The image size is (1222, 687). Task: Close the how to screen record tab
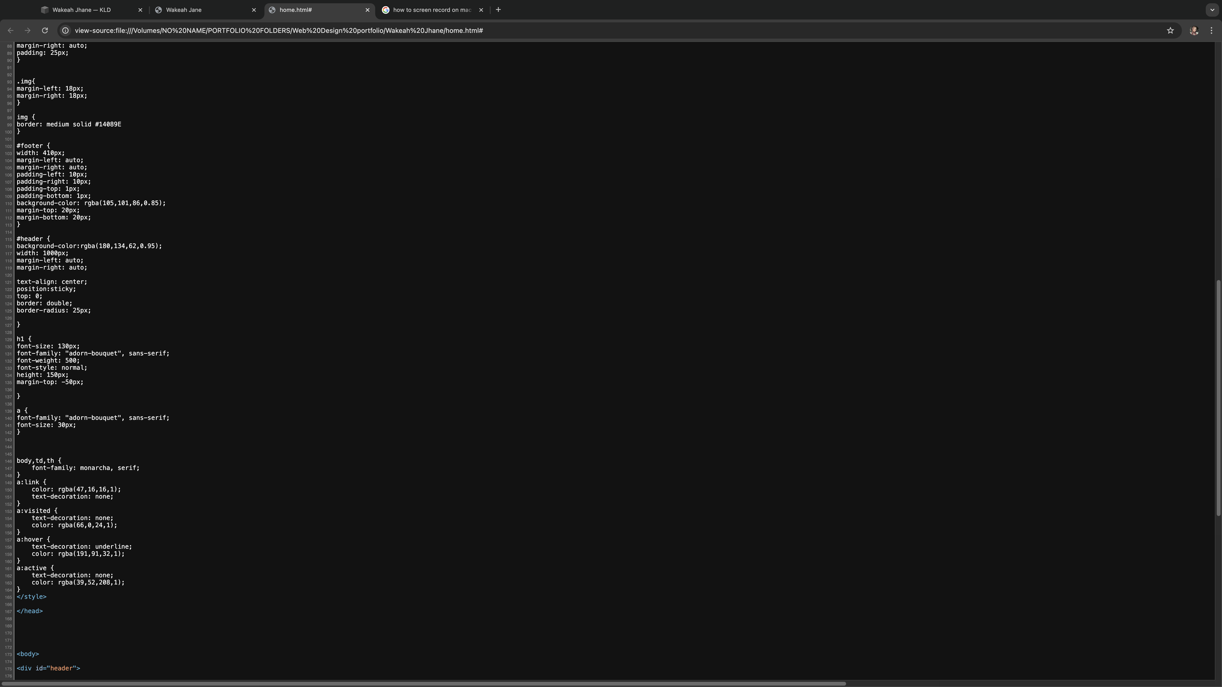[481, 10]
